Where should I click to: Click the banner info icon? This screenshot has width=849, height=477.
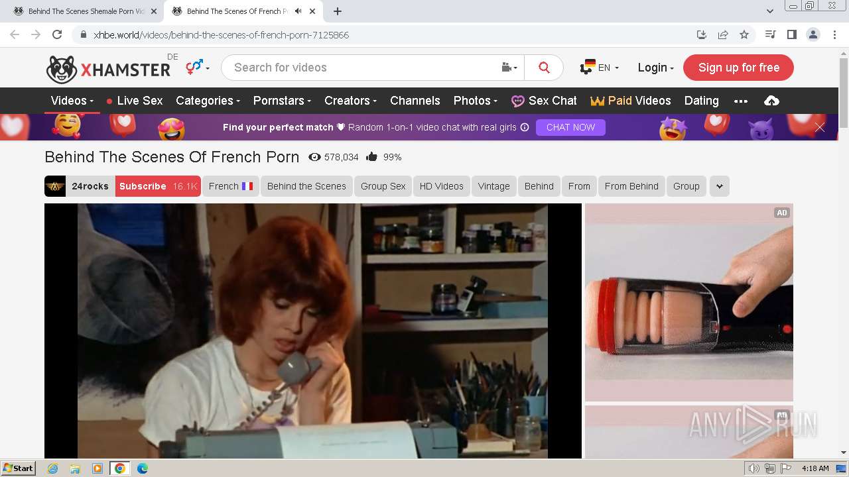[525, 127]
